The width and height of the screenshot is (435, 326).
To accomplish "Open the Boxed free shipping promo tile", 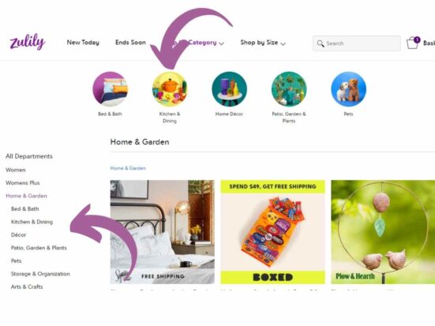I will [x=272, y=232].
